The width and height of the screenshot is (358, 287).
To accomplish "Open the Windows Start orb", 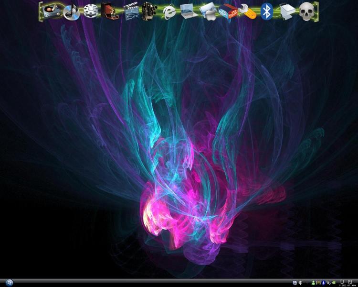I will 9,283.
